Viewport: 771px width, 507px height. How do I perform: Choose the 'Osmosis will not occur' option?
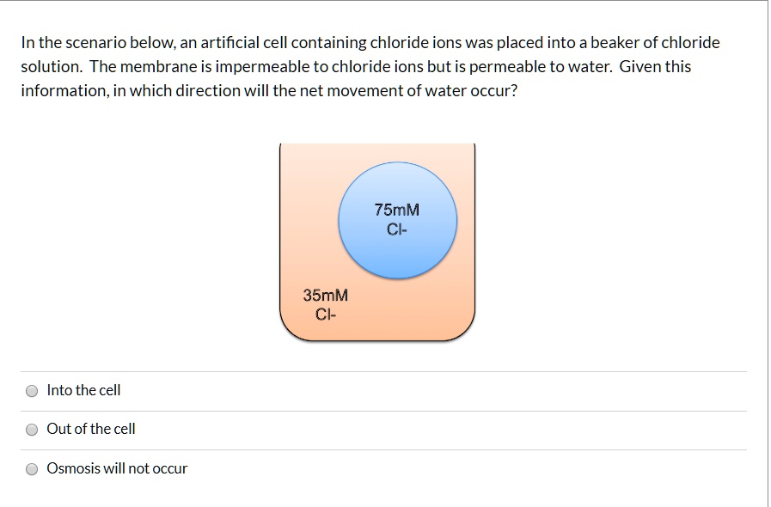pyautogui.click(x=32, y=468)
